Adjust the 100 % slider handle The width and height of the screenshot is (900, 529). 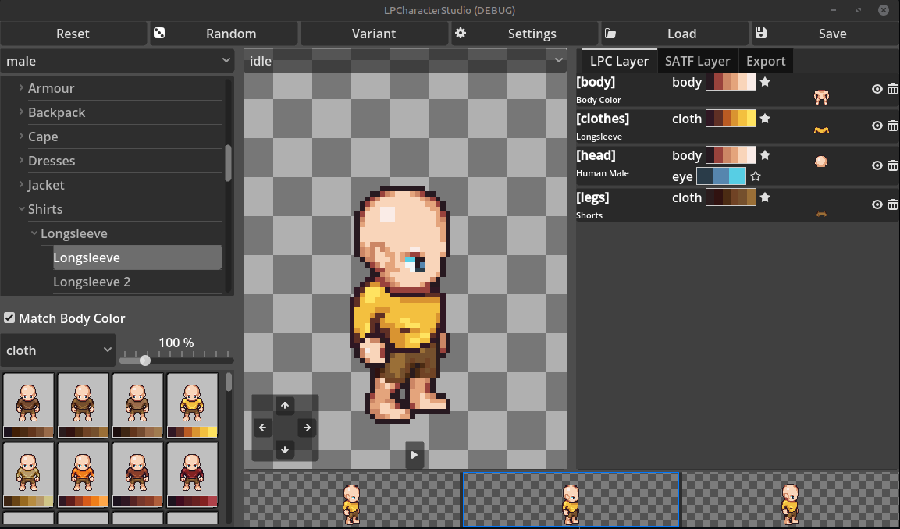[x=144, y=360]
